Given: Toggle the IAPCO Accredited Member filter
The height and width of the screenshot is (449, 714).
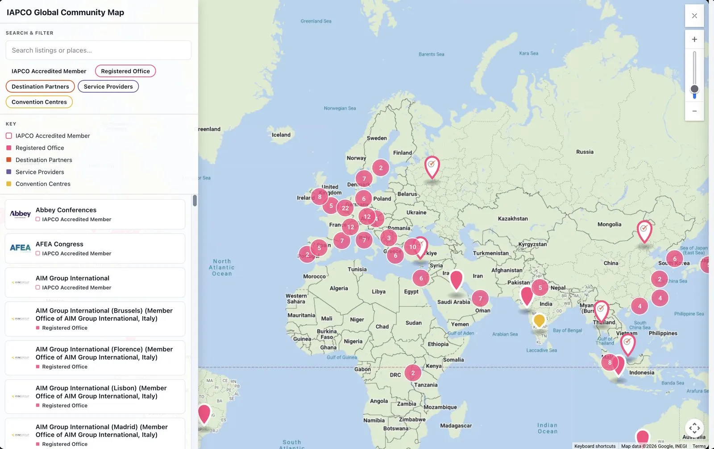Looking at the screenshot, I should [49, 71].
